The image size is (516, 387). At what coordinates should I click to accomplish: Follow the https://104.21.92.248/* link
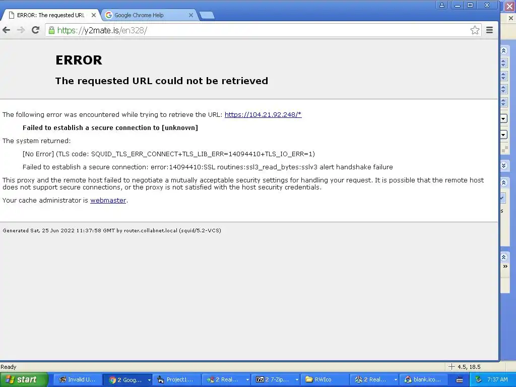coord(263,114)
